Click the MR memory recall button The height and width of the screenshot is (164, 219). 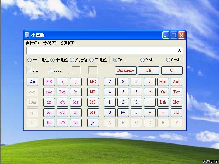point(93,92)
